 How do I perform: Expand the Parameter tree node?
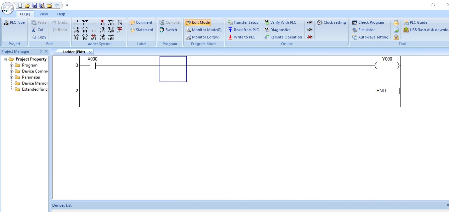pos(12,77)
